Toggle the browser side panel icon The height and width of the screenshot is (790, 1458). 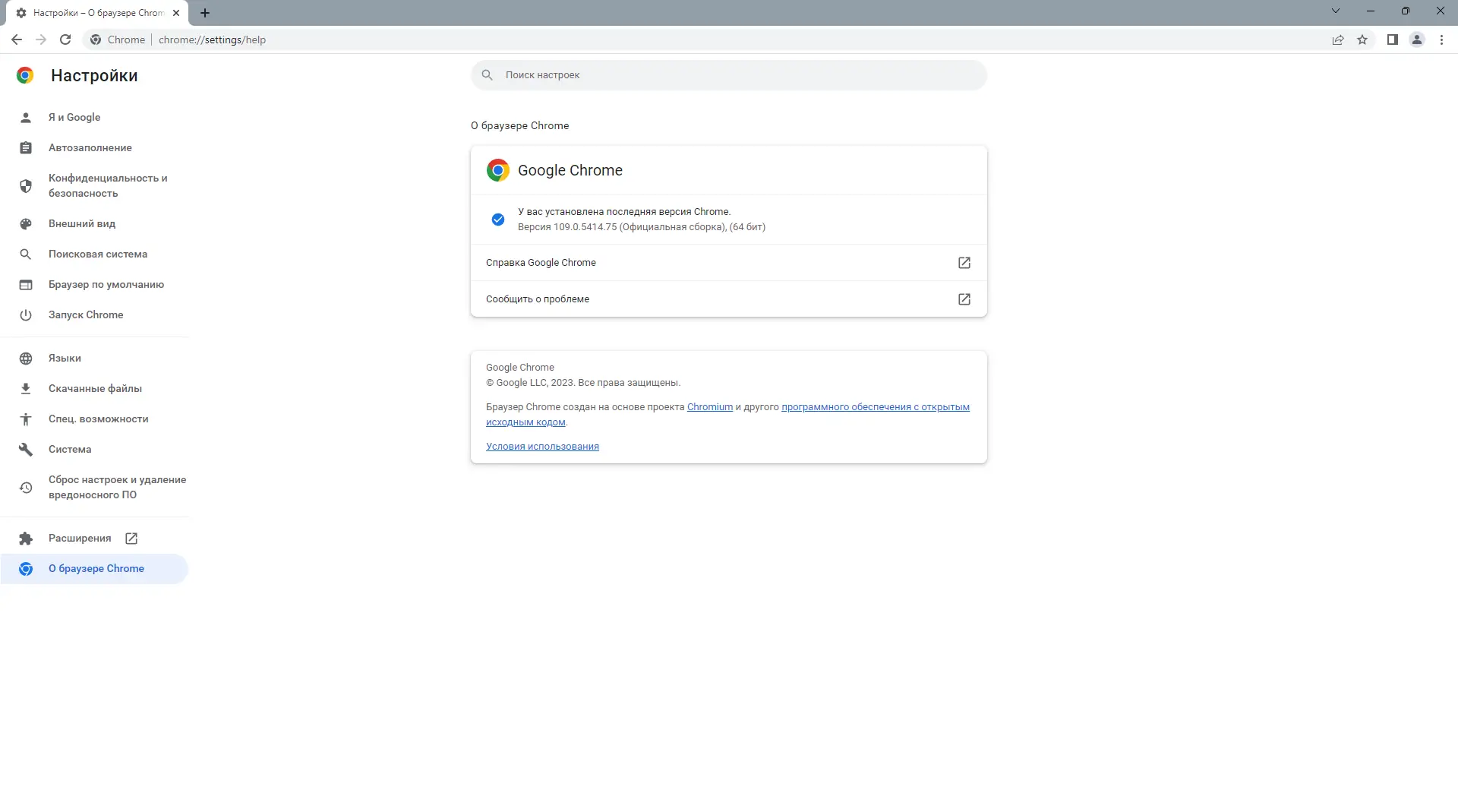tap(1392, 39)
